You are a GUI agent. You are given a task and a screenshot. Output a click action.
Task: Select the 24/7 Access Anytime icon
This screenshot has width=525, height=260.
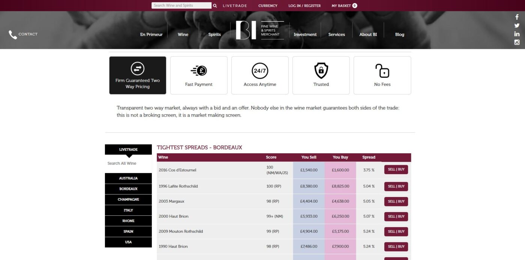tap(260, 70)
